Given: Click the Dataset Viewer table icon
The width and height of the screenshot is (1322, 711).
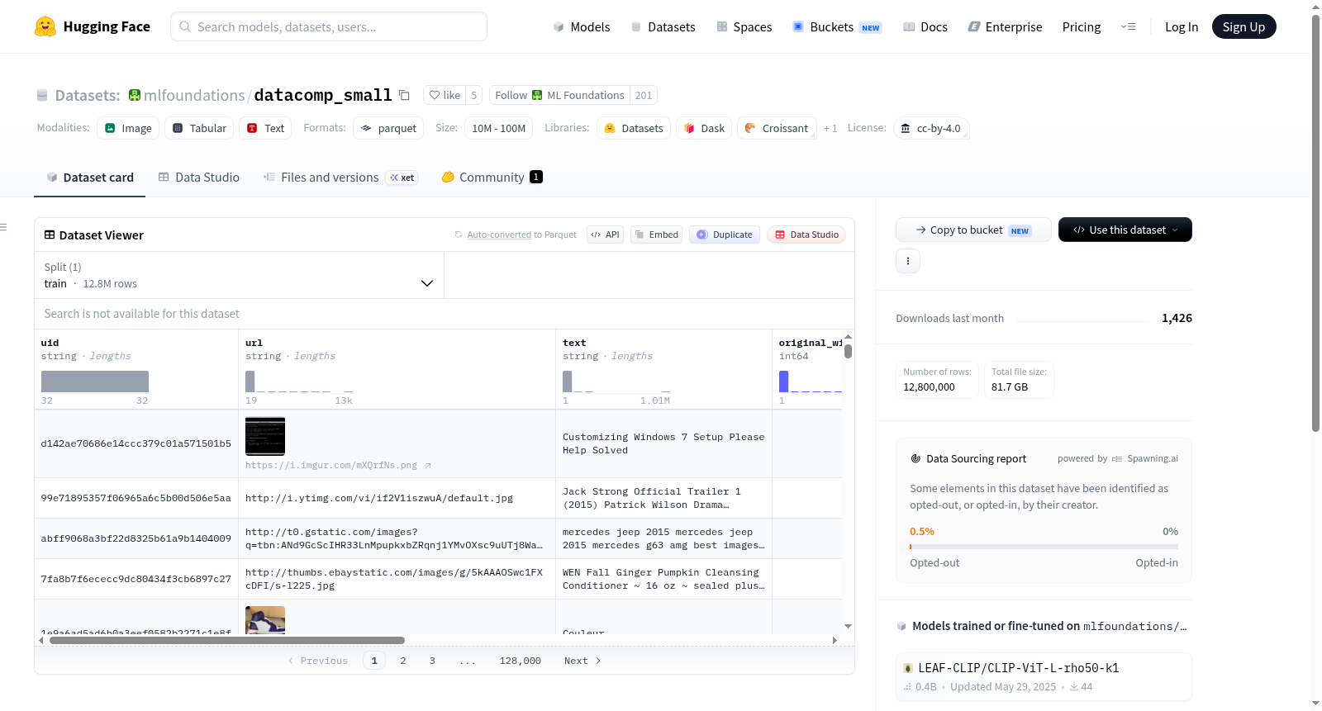Looking at the screenshot, I should [50, 235].
